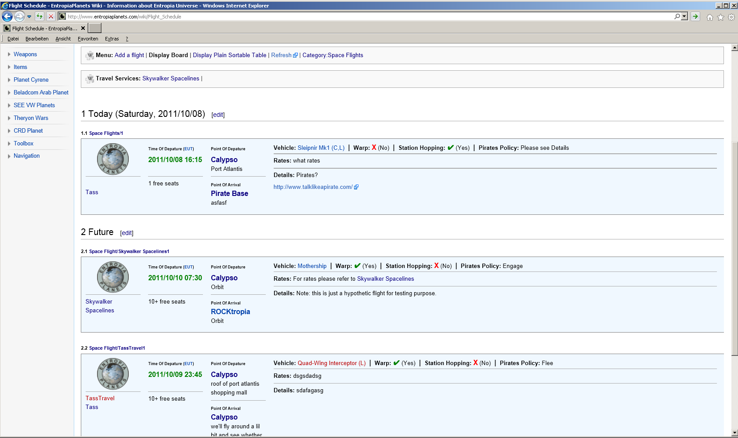Open the red TassTravel operator link
The width and height of the screenshot is (738, 438).
pyautogui.click(x=100, y=398)
